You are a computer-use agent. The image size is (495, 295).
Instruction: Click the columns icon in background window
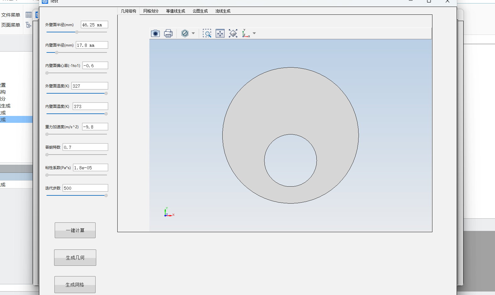[x=29, y=15]
